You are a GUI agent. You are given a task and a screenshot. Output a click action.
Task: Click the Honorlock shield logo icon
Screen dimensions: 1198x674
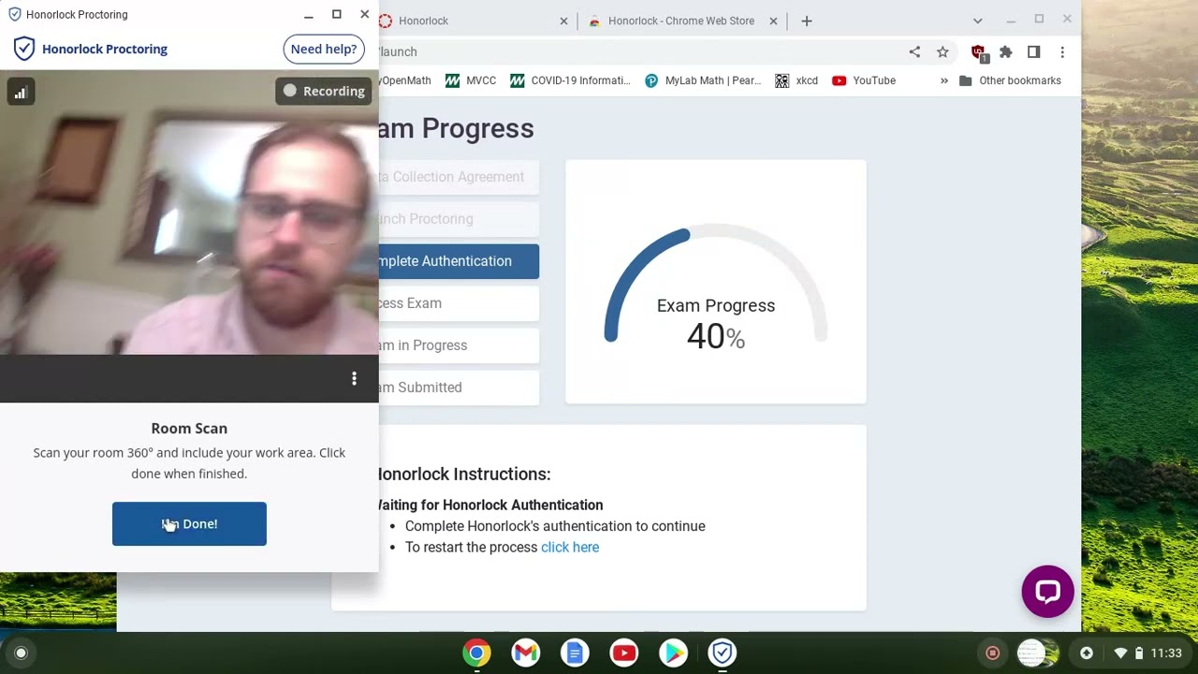24,49
